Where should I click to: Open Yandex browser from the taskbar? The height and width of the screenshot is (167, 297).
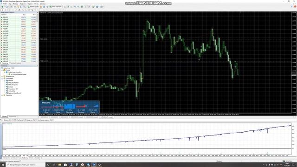coord(83,165)
